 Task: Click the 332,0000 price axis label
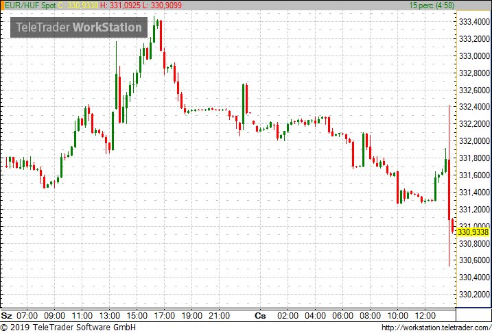coord(474,141)
